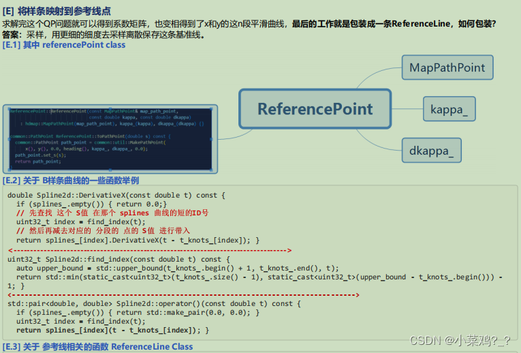This screenshot has height=353, width=521.
Task: Click the dkappa_ node
Action: tap(431, 151)
